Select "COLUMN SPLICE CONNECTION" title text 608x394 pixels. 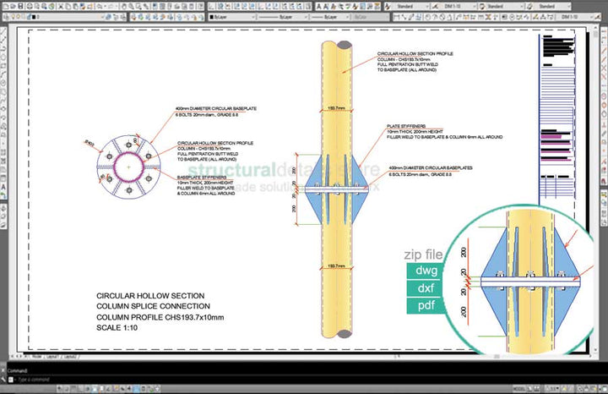pyautogui.click(x=153, y=306)
